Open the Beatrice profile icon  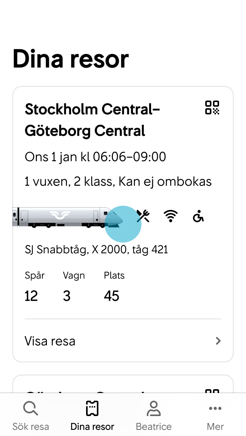[153, 408]
